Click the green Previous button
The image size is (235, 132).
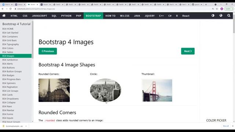pos(48,51)
